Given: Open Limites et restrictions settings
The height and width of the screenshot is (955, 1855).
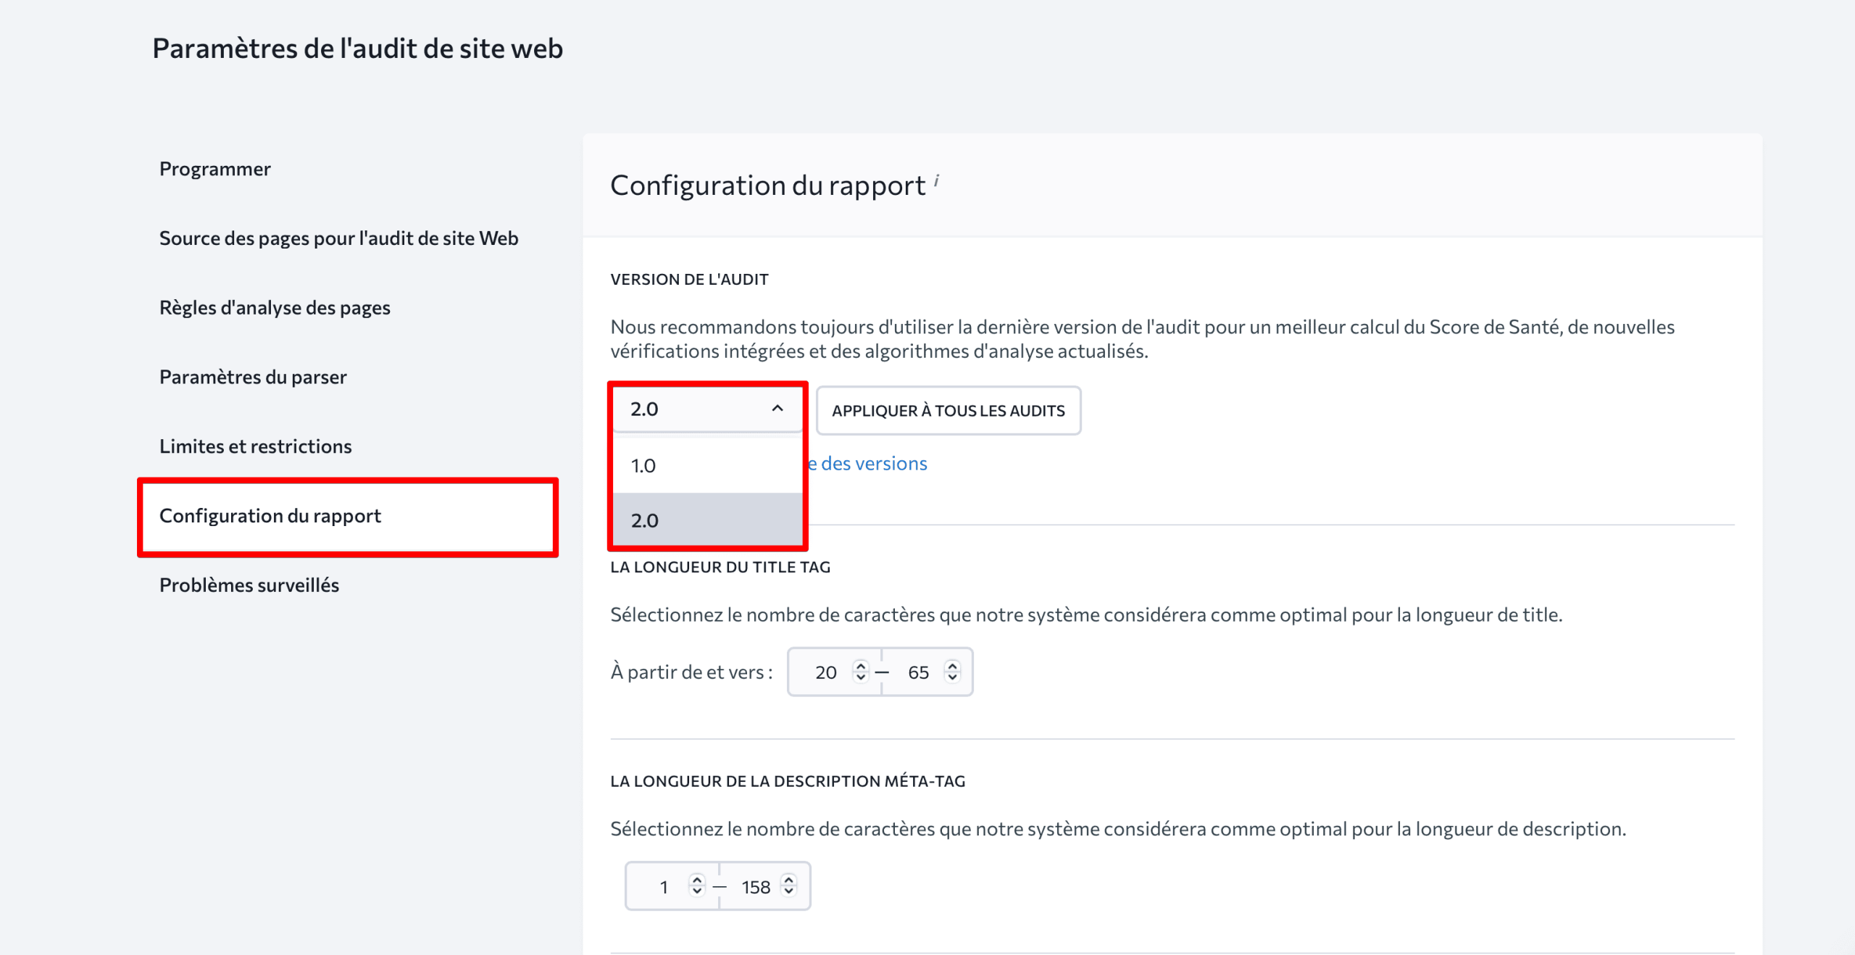Looking at the screenshot, I should [x=255, y=446].
